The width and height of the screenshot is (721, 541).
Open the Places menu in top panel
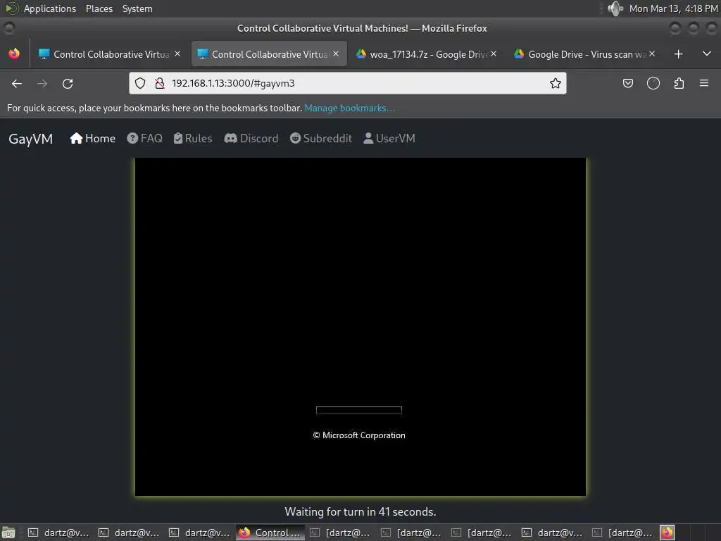tap(99, 8)
